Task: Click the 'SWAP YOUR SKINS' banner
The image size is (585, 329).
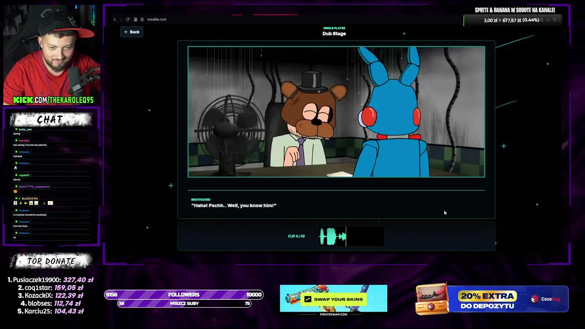Action: [334, 299]
